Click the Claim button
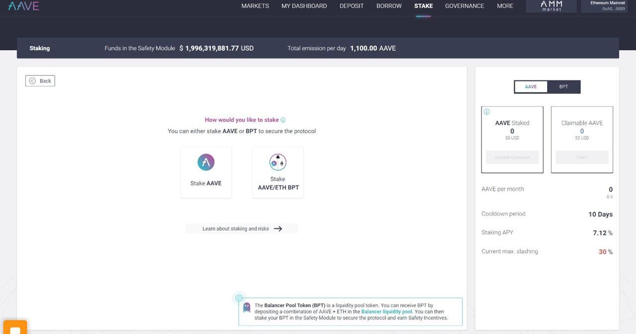This screenshot has height=334, width=636. click(582, 157)
